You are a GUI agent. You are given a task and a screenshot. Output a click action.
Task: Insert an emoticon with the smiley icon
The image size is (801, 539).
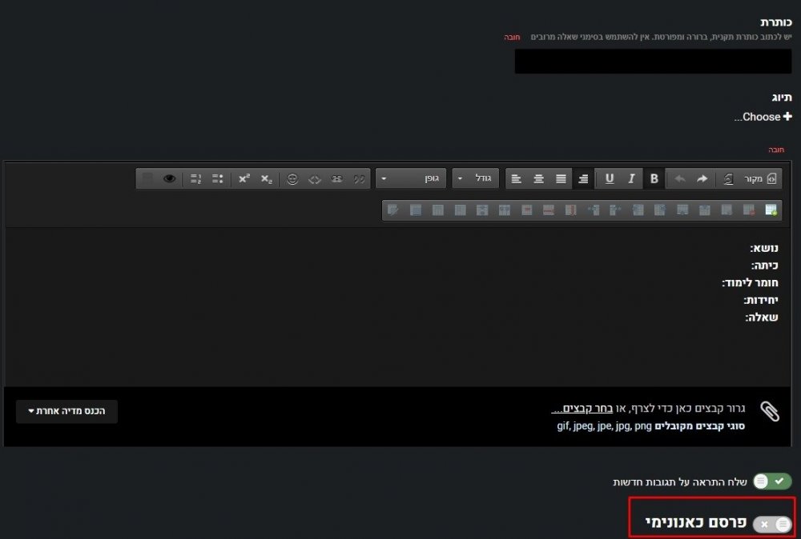(x=292, y=179)
